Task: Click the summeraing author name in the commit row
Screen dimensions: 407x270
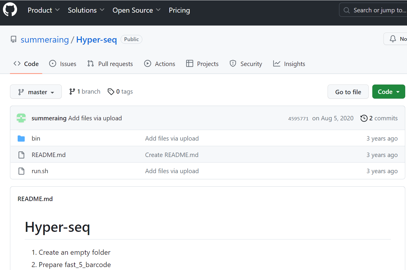Action: click(49, 118)
